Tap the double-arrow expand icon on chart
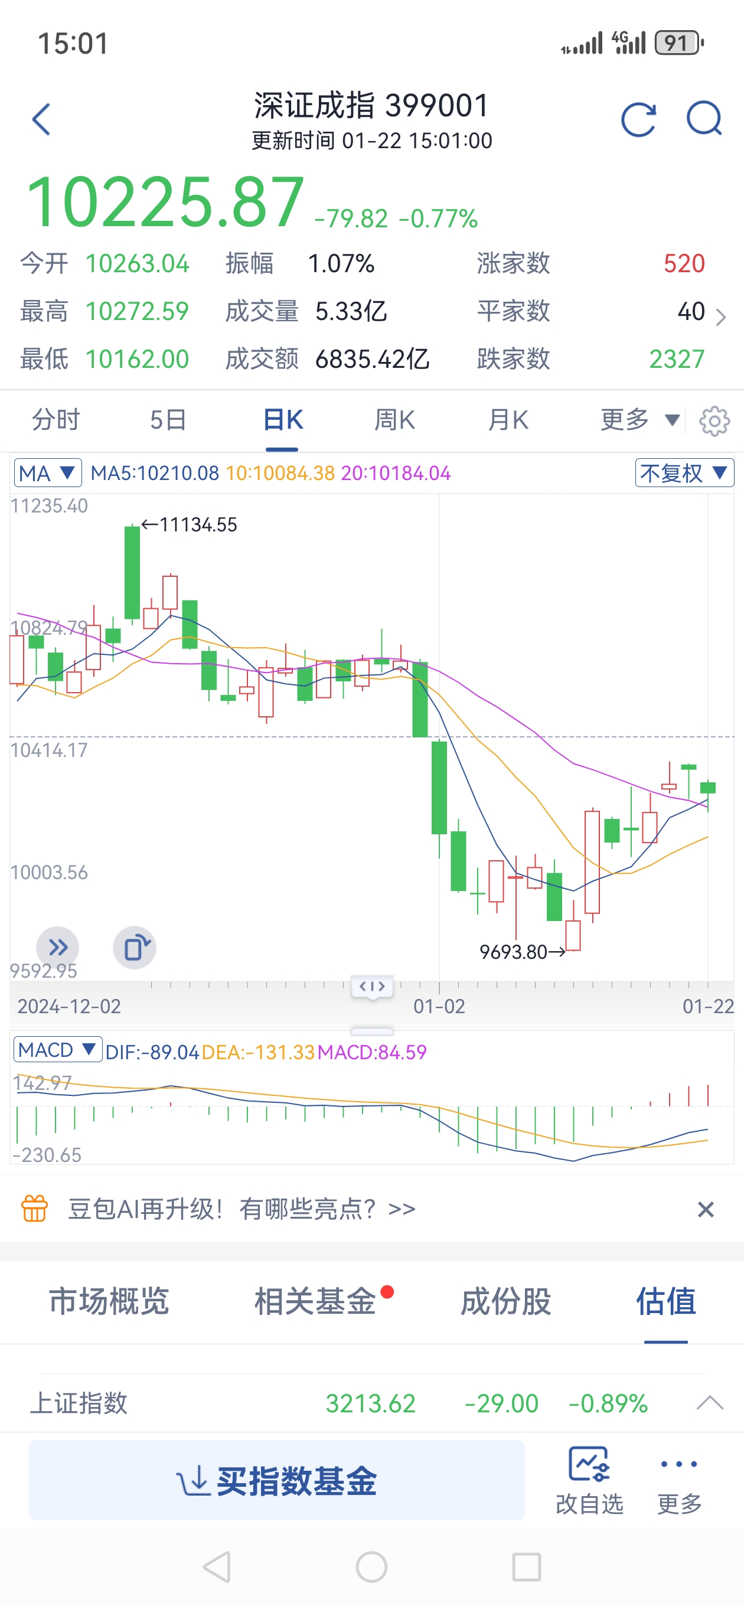This screenshot has height=1606, width=744. [58, 948]
